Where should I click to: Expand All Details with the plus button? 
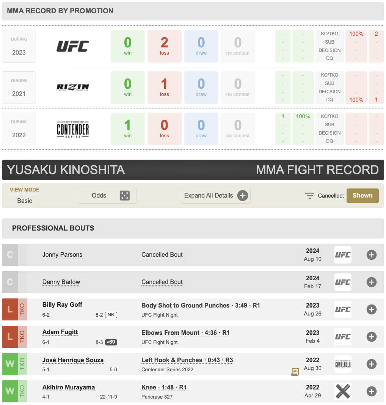pos(243,196)
